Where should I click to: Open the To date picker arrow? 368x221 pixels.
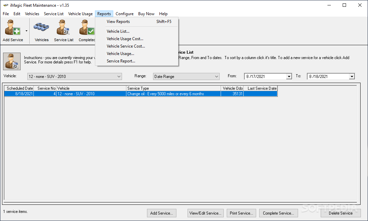(x=351, y=77)
